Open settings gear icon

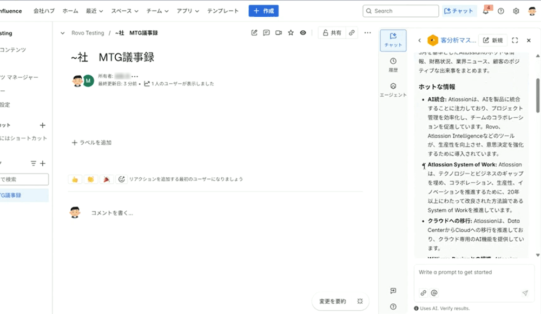pos(516,11)
